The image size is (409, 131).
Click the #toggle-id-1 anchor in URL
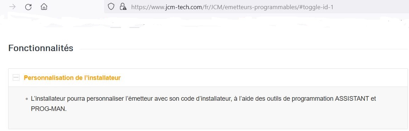click(x=316, y=7)
